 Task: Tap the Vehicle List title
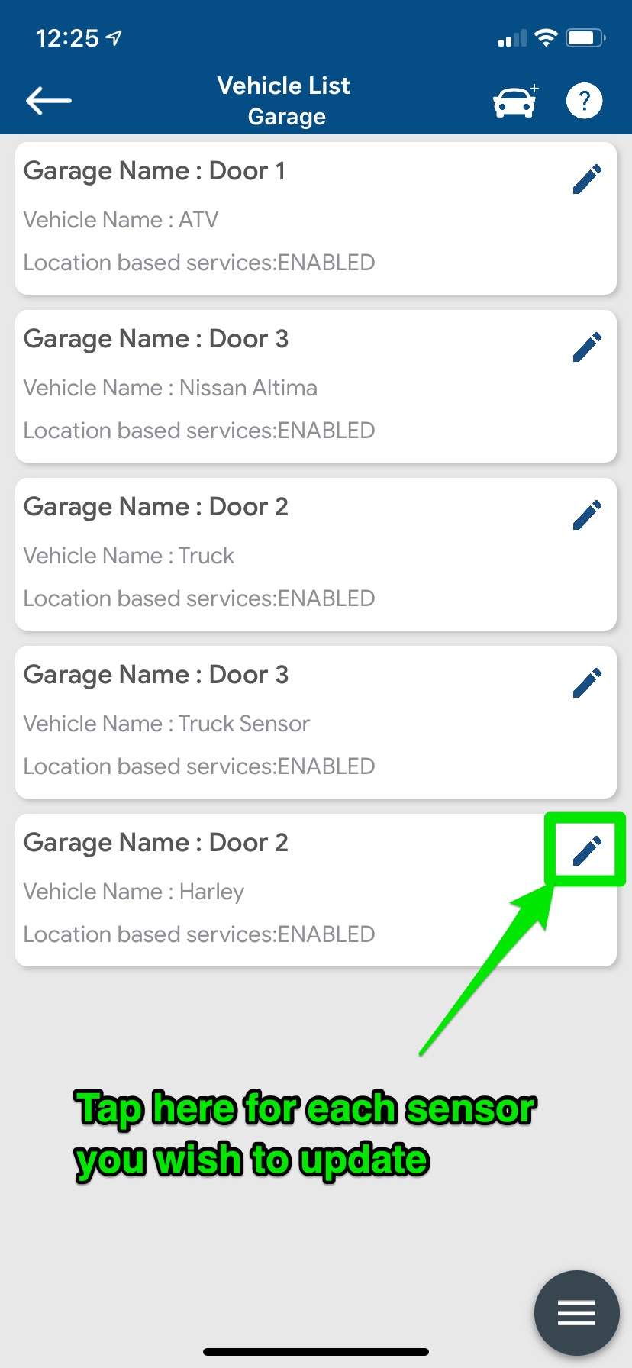pyautogui.click(x=284, y=85)
